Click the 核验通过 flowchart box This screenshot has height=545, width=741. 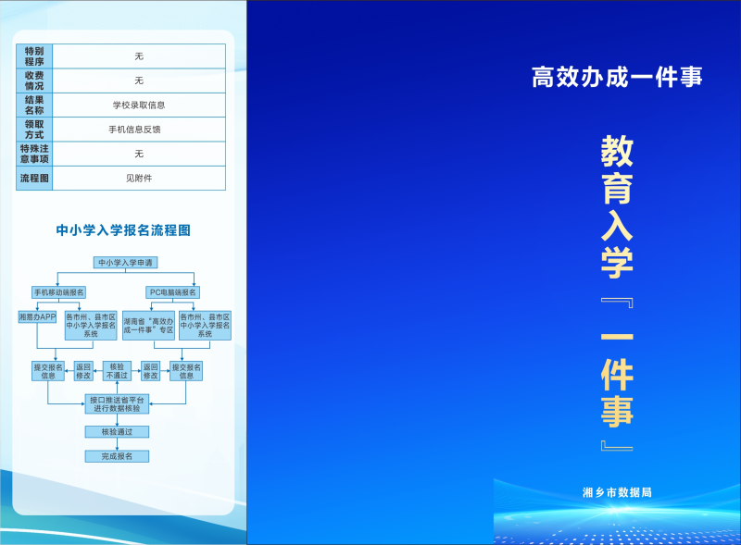click(117, 432)
